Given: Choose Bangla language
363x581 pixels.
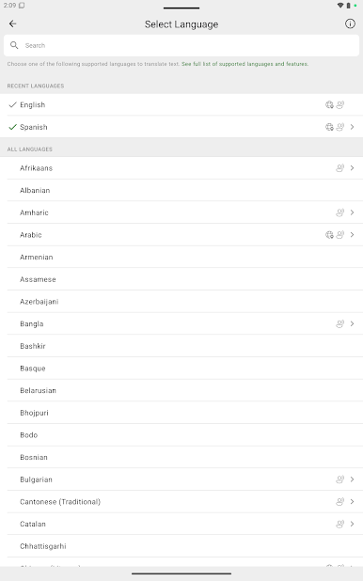Looking at the screenshot, I should click(181, 323).
